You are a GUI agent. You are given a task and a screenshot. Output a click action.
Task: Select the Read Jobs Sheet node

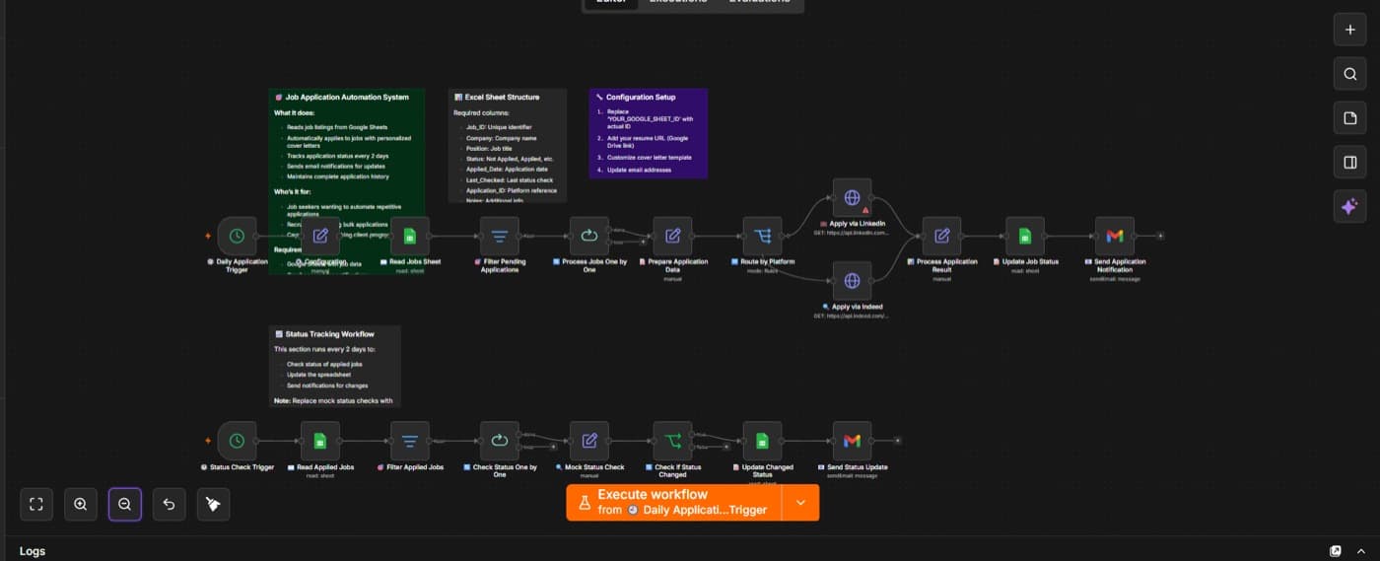[410, 237]
